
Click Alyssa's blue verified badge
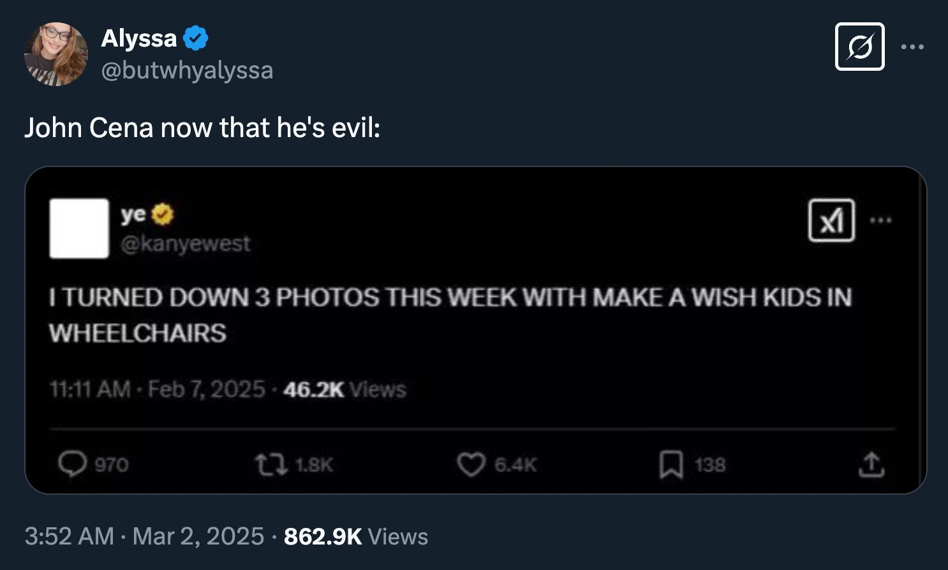pyautogui.click(x=195, y=39)
